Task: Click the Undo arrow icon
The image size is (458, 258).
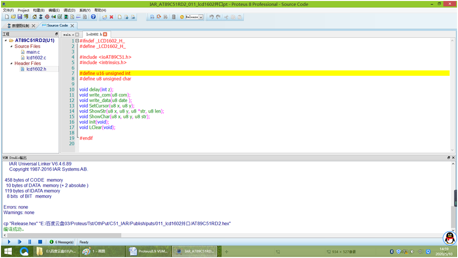Action: (x=211, y=17)
